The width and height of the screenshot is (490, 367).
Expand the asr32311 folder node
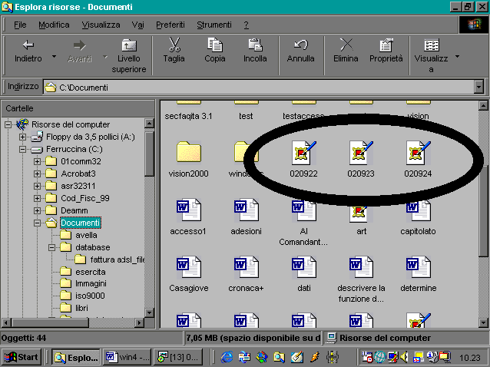click(37, 186)
